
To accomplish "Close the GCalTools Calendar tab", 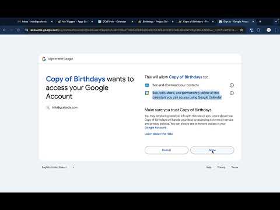I will [132, 22].
